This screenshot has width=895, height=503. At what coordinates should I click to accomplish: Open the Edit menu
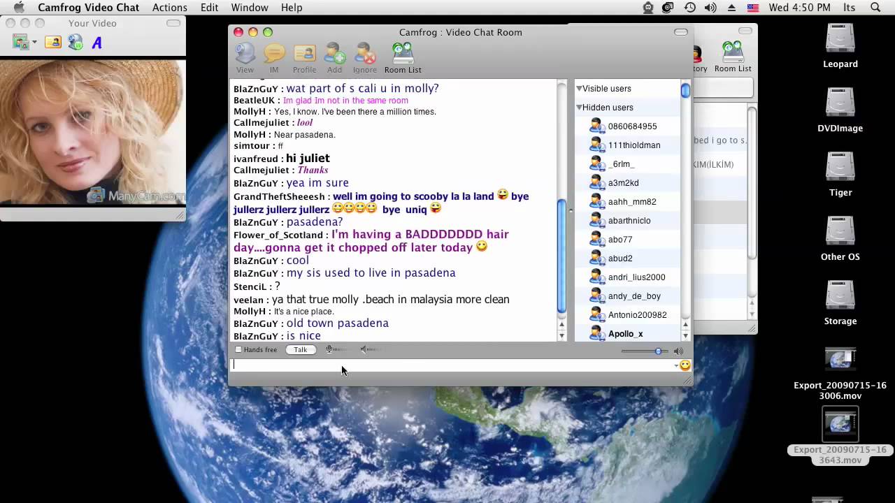pyautogui.click(x=209, y=8)
